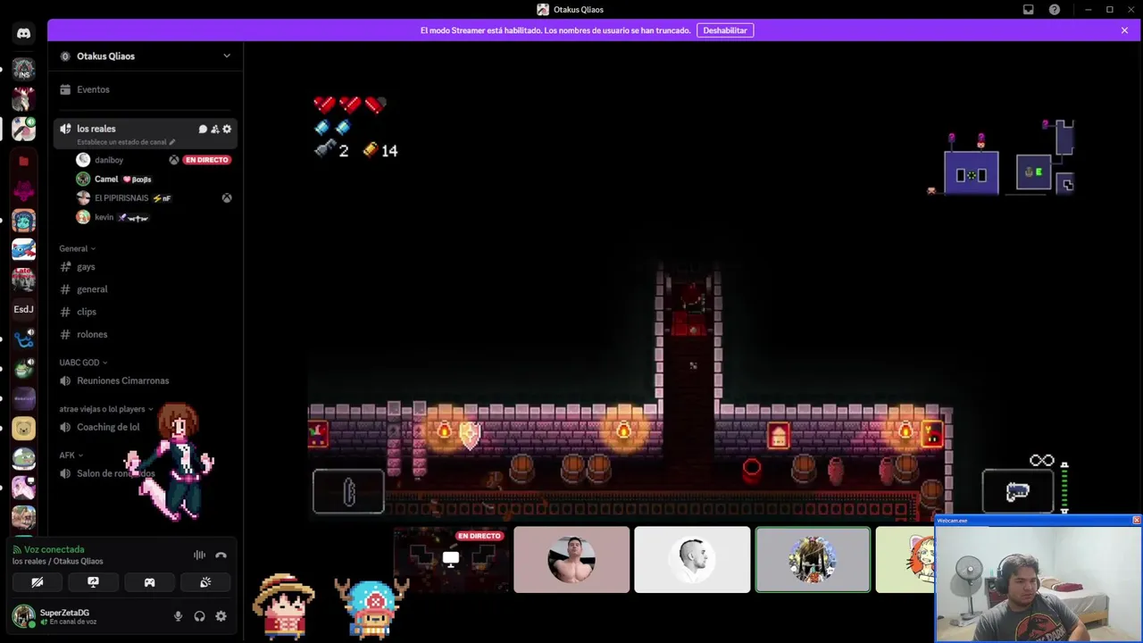1143x643 pixels.
Task: Click the Xbox icon next to daniboy
Action: pos(173,160)
